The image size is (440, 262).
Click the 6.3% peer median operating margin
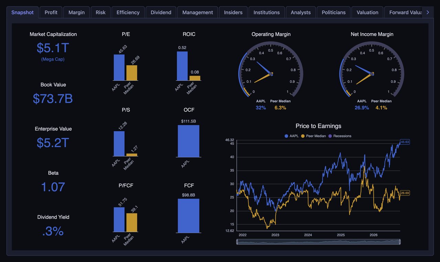[280, 108]
